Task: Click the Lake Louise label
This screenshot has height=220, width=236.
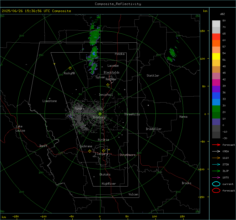Action: pyautogui.click(x=20, y=128)
